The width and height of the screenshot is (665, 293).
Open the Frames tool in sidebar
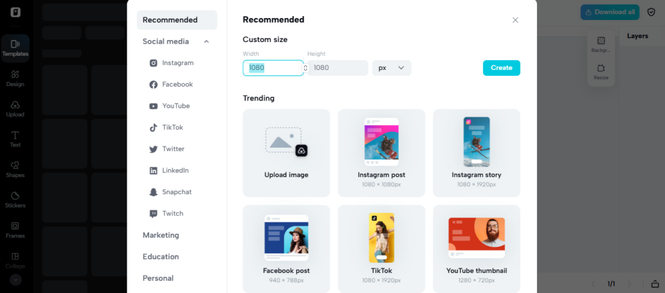click(x=16, y=230)
